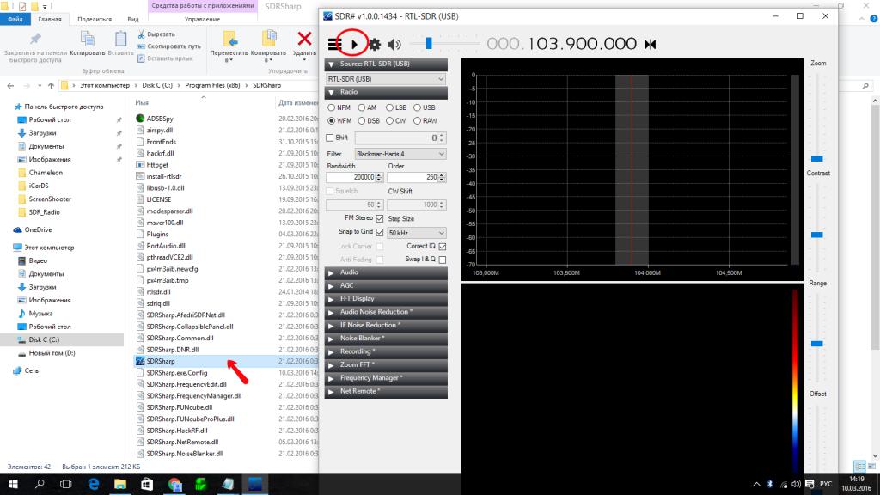Click the red X delete icon in ribbon
Viewport: 880px width, 495px height.
(303, 38)
